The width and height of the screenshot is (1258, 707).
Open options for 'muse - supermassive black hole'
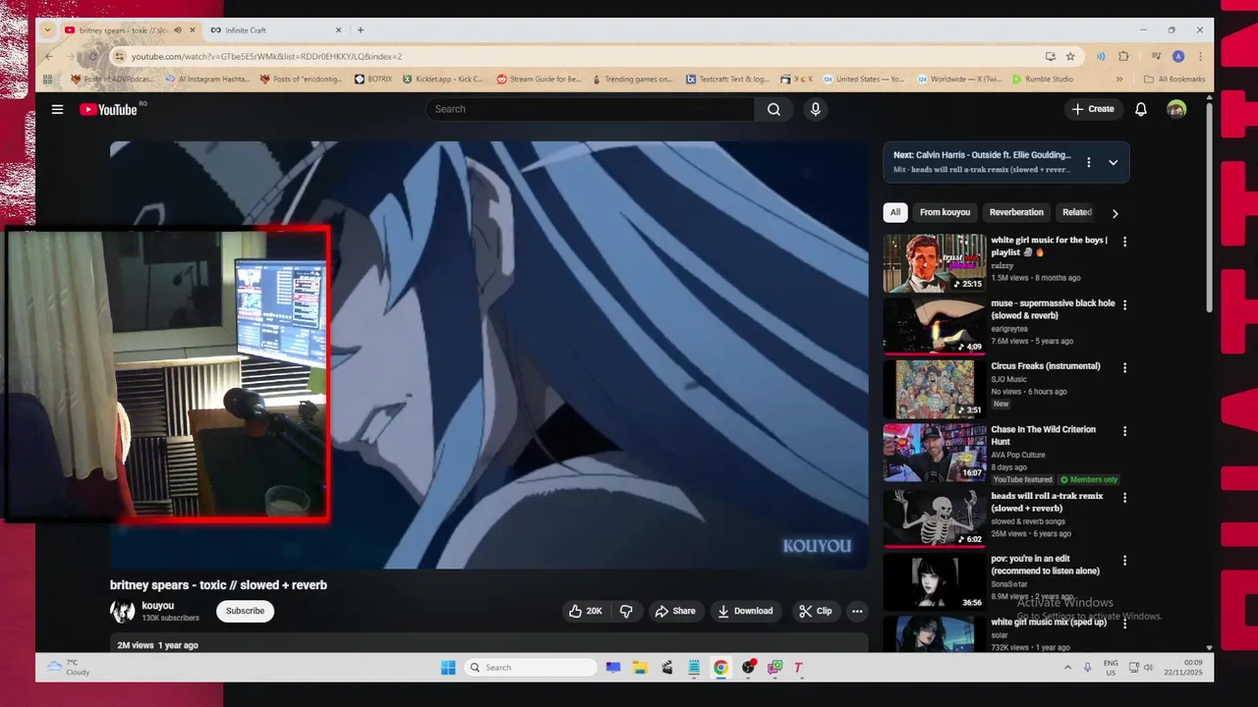click(x=1125, y=305)
